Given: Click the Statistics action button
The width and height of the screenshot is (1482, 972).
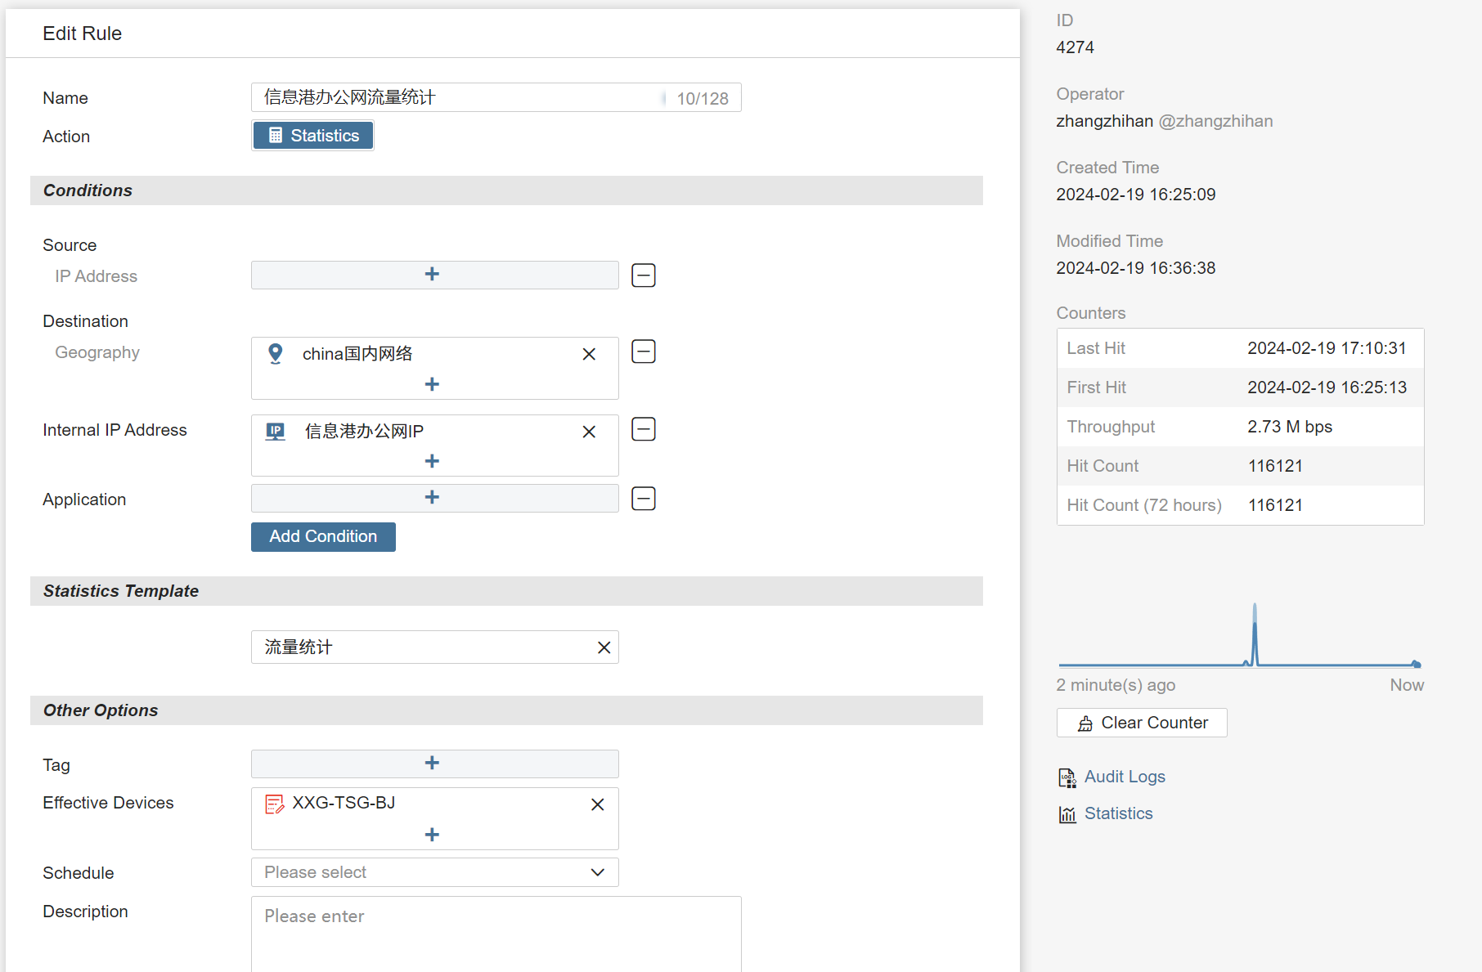Looking at the screenshot, I should (x=313, y=136).
